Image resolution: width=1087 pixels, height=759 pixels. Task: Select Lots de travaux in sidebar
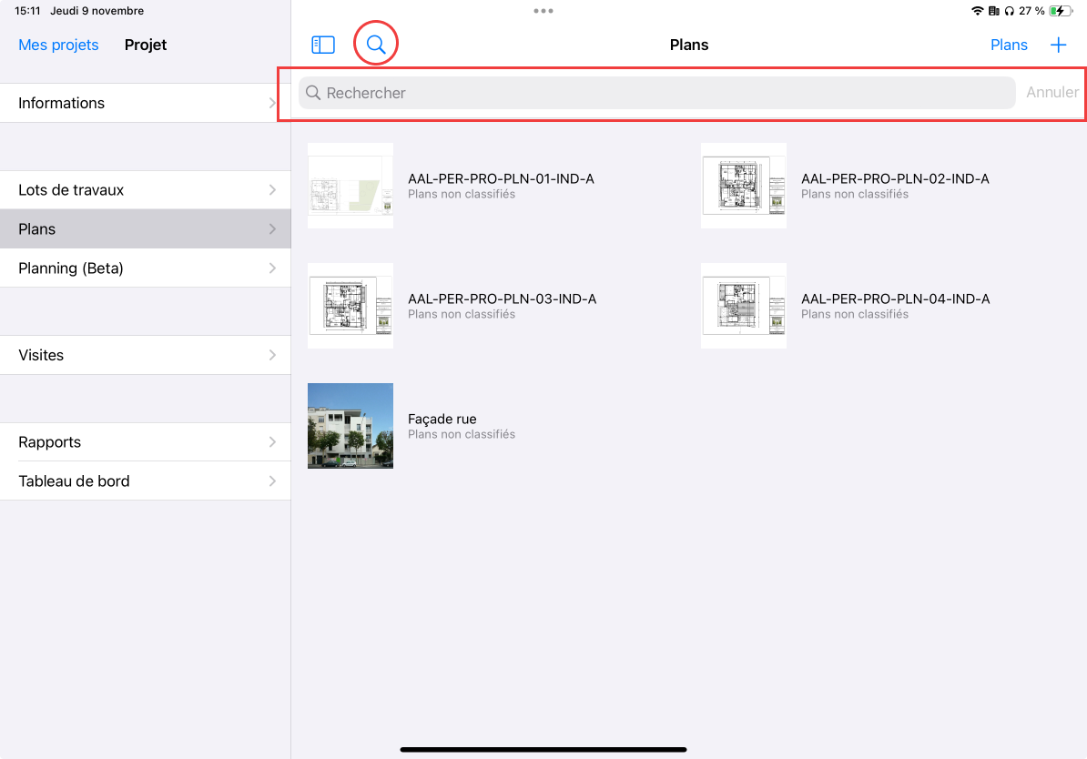point(146,190)
